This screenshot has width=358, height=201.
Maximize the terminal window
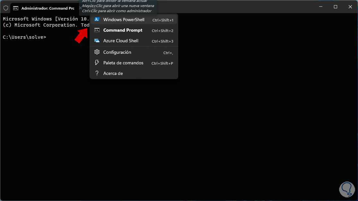336,7
